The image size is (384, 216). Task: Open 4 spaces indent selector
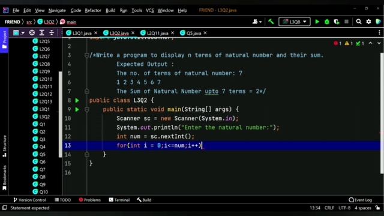pyautogui.click(x=363, y=208)
